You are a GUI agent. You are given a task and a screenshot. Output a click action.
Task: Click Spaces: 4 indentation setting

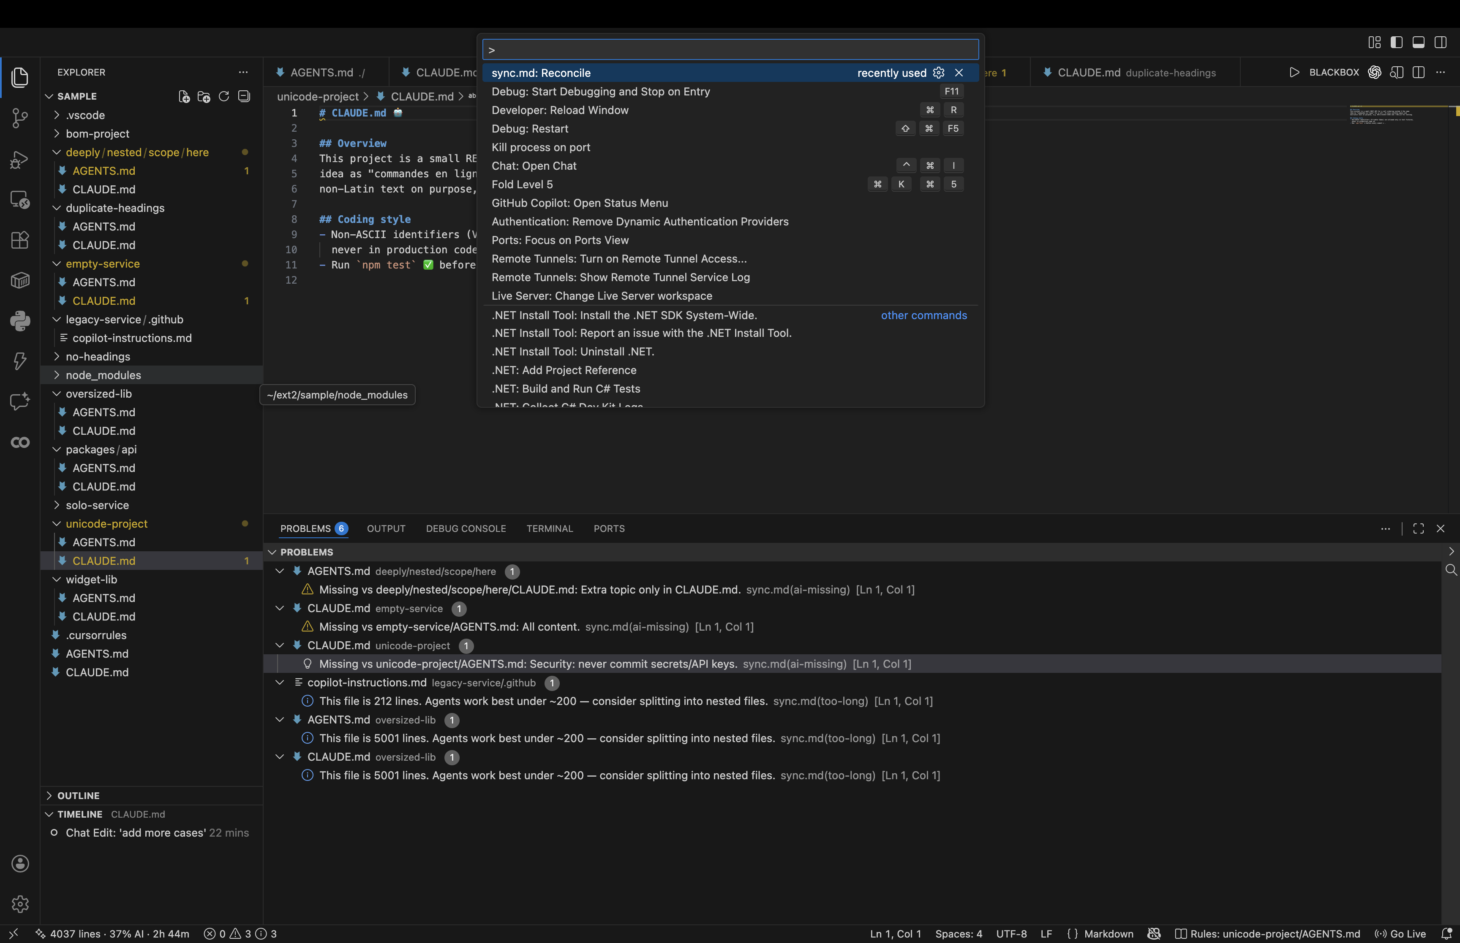(x=958, y=934)
